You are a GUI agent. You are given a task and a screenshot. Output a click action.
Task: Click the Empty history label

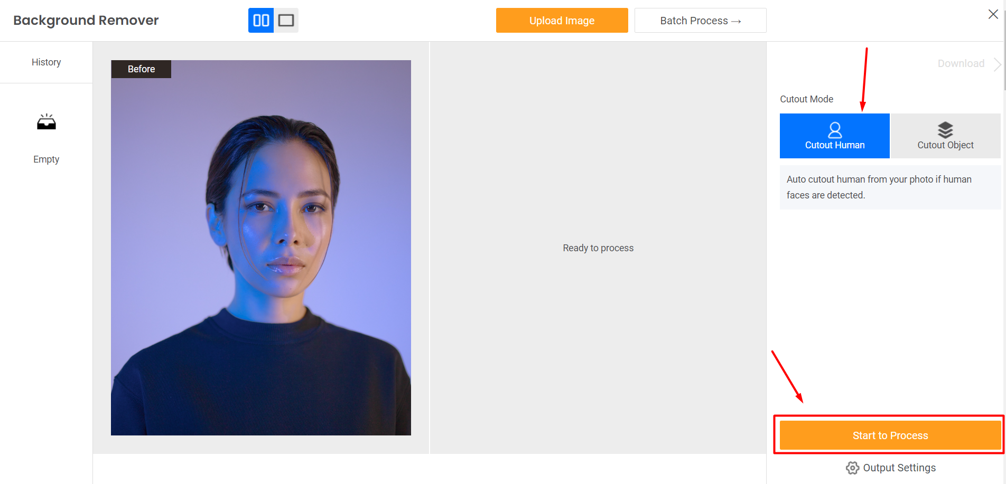[x=46, y=159]
